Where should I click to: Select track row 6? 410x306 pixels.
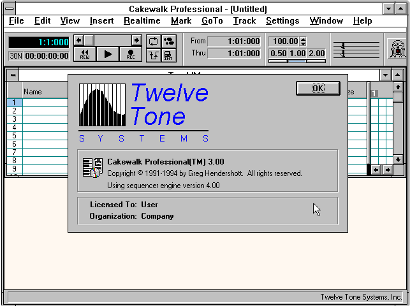[14, 144]
